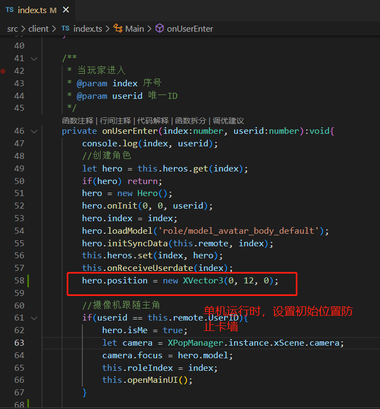Open the Main class breadcrumb
Screen dimensions: 380x409
[x=135, y=29]
